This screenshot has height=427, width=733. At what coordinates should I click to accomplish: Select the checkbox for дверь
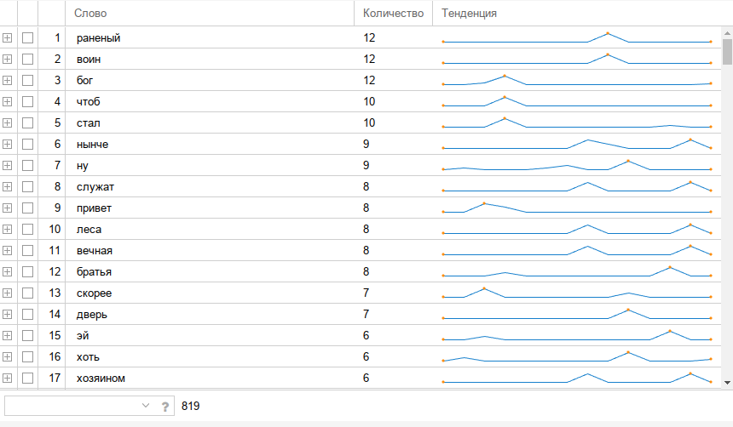(x=28, y=314)
